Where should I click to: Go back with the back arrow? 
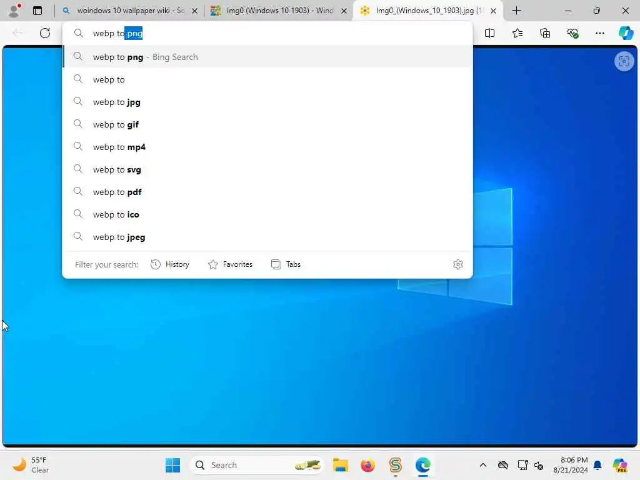point(17,33)
